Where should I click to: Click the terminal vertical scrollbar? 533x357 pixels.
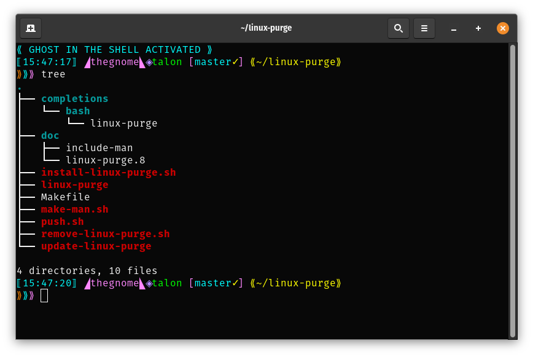click(x=513, y=191)
